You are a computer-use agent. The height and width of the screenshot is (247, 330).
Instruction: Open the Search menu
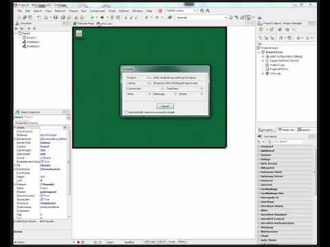click(38, 11)
